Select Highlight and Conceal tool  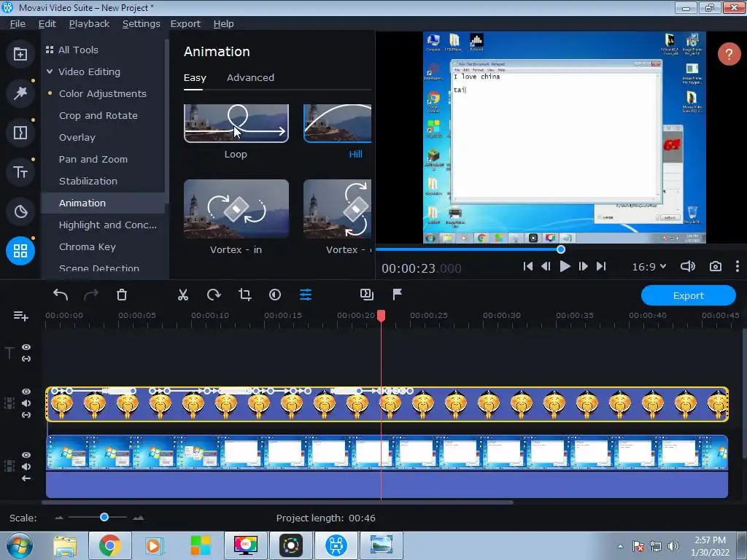(108, 225)
